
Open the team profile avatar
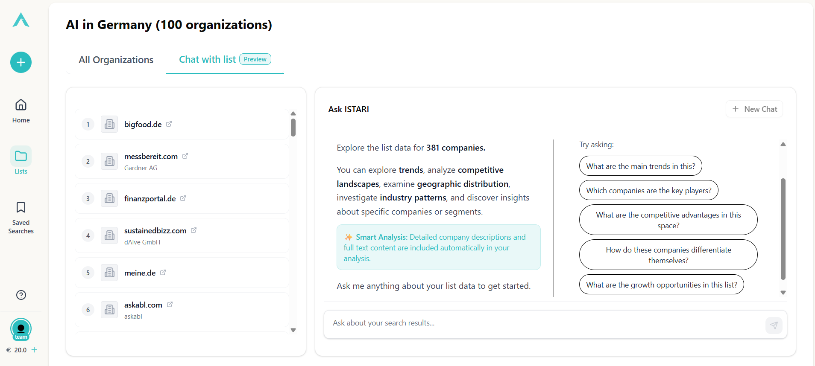pyautogui.click(x=21, y=329)
